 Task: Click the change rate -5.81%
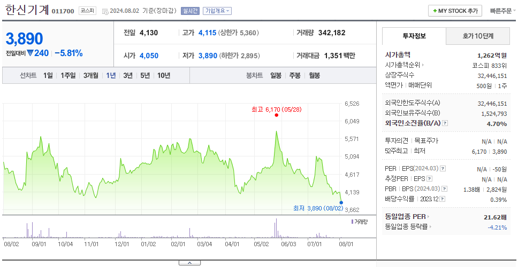click(68, 53)
